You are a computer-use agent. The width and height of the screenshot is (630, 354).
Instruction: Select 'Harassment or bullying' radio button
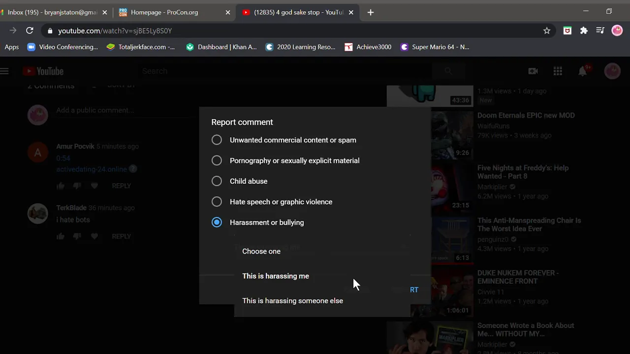tap(217, 223)
